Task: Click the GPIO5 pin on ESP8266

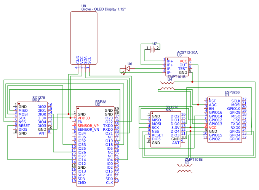Action: pyautogui.click(x=235, y=131)
